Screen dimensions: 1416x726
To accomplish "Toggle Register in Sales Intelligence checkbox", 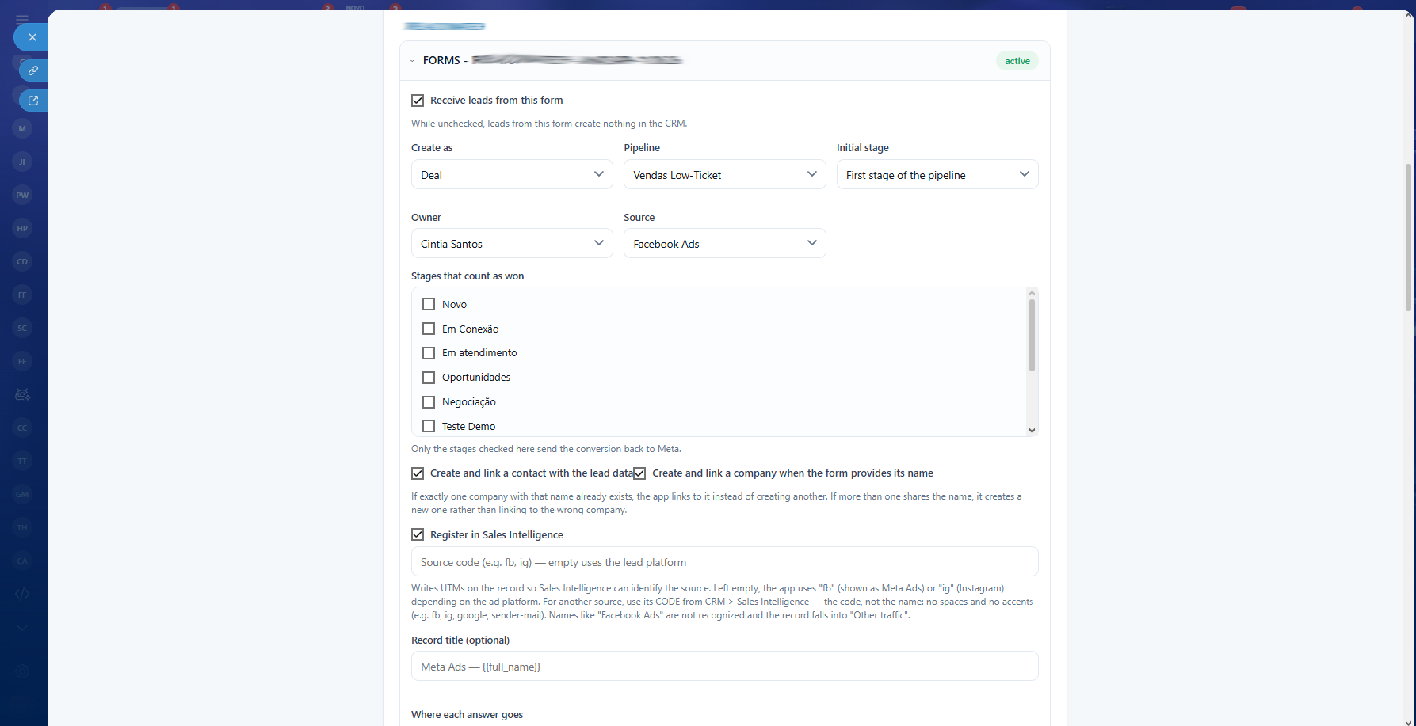I will click(x=418, y=534).
